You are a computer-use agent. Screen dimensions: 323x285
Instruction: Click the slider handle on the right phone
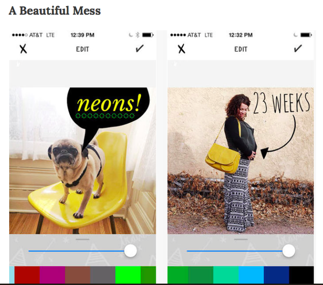[289, 251]
